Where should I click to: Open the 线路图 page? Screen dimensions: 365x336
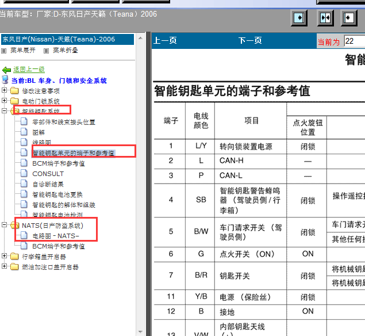tap(41, 142)
